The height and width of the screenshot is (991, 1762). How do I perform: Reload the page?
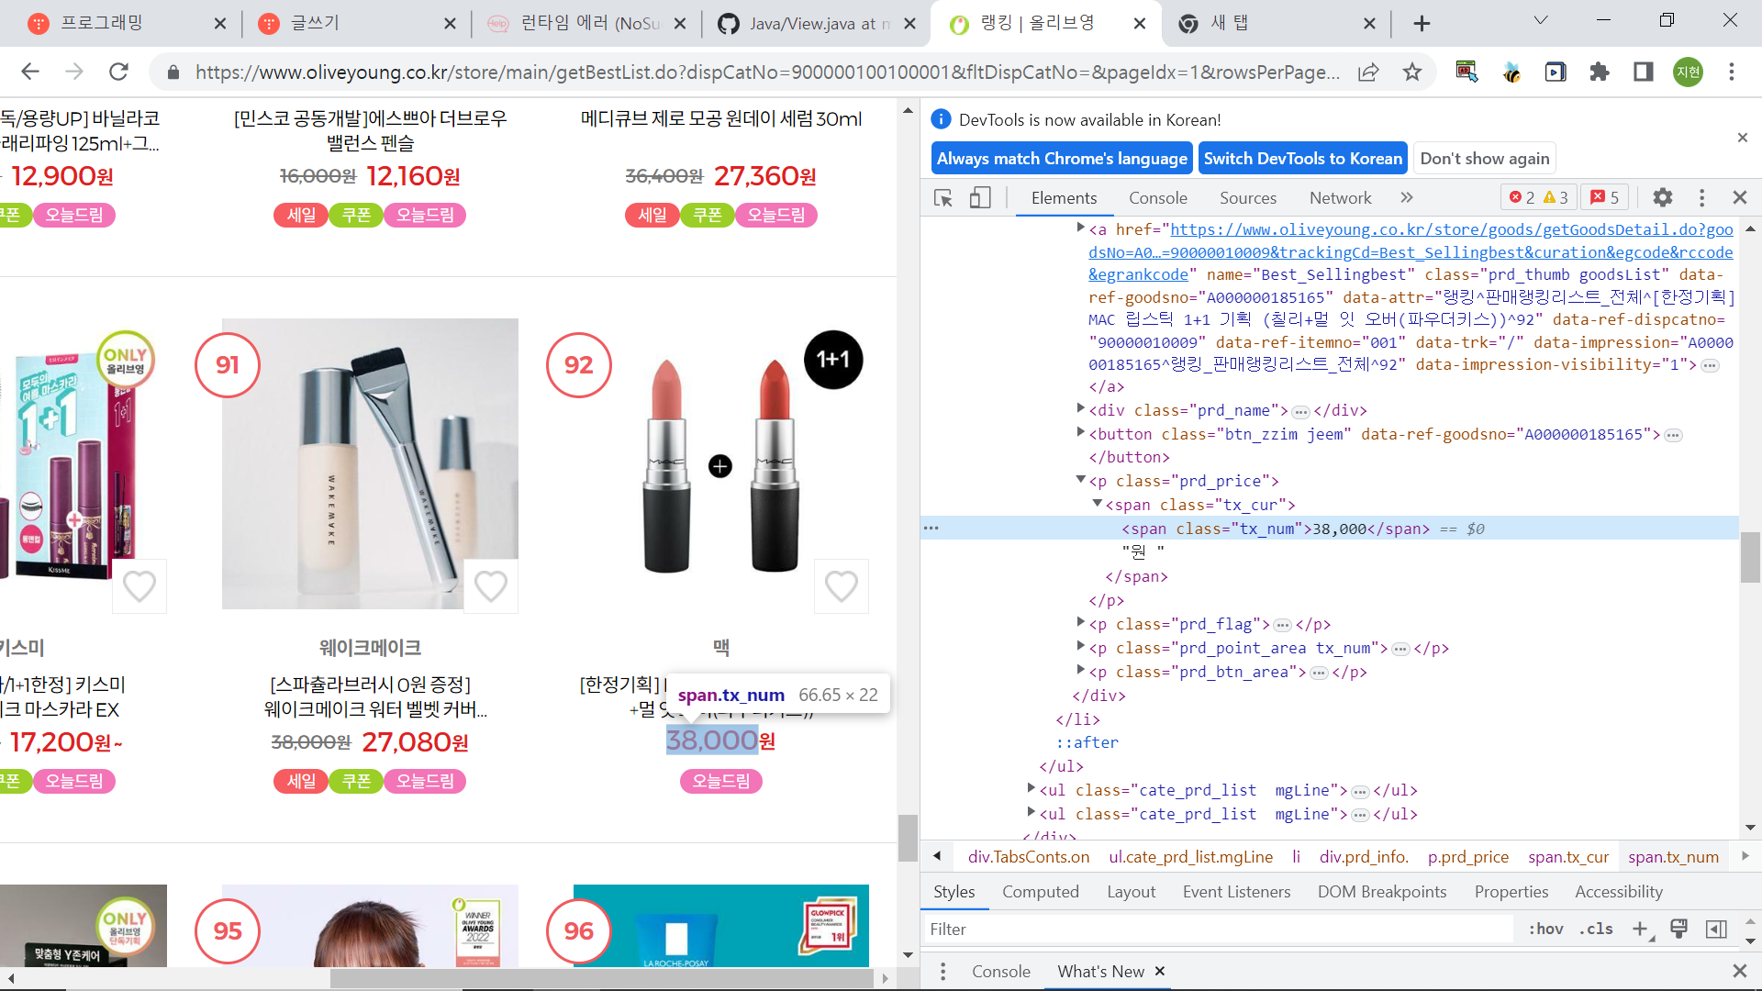point(118,72)
